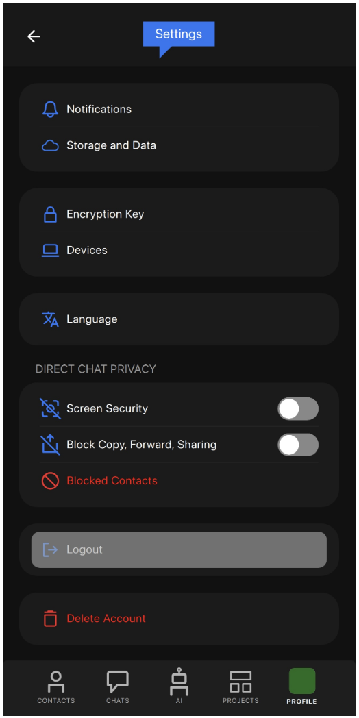Click the Devices laptop icon

tap(51, 251)
